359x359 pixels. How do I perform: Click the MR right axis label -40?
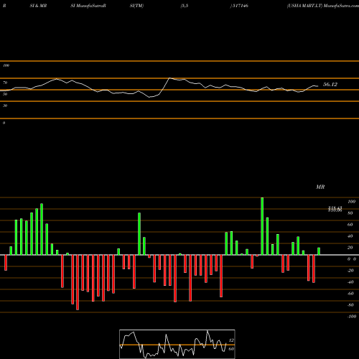(x=350, y=282)
